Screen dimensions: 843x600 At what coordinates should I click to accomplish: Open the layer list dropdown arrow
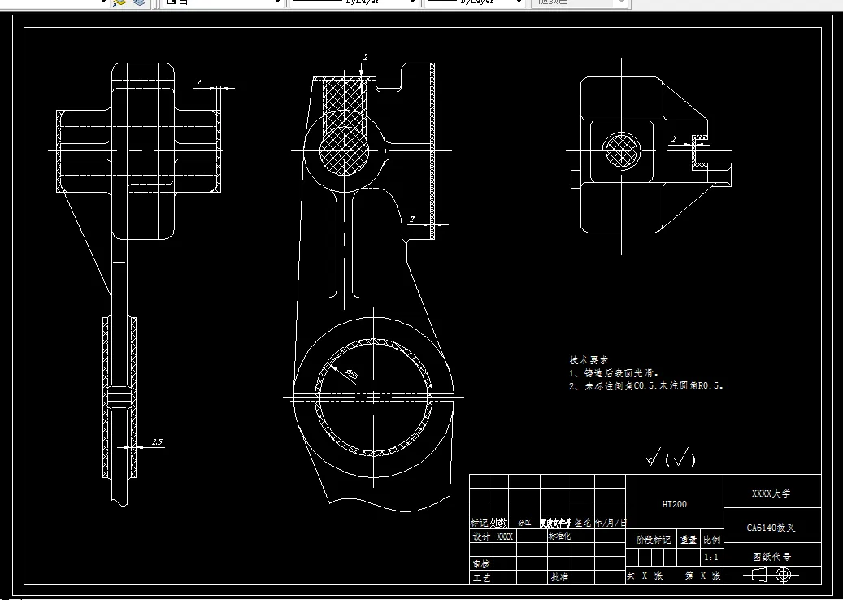tap(104, 2)
